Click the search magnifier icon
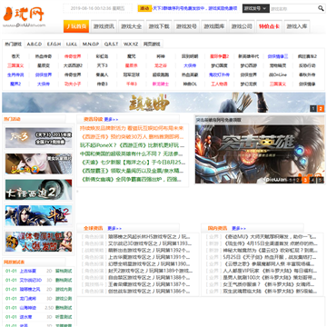The image size is (327, 327). click(x=321, y=8)
